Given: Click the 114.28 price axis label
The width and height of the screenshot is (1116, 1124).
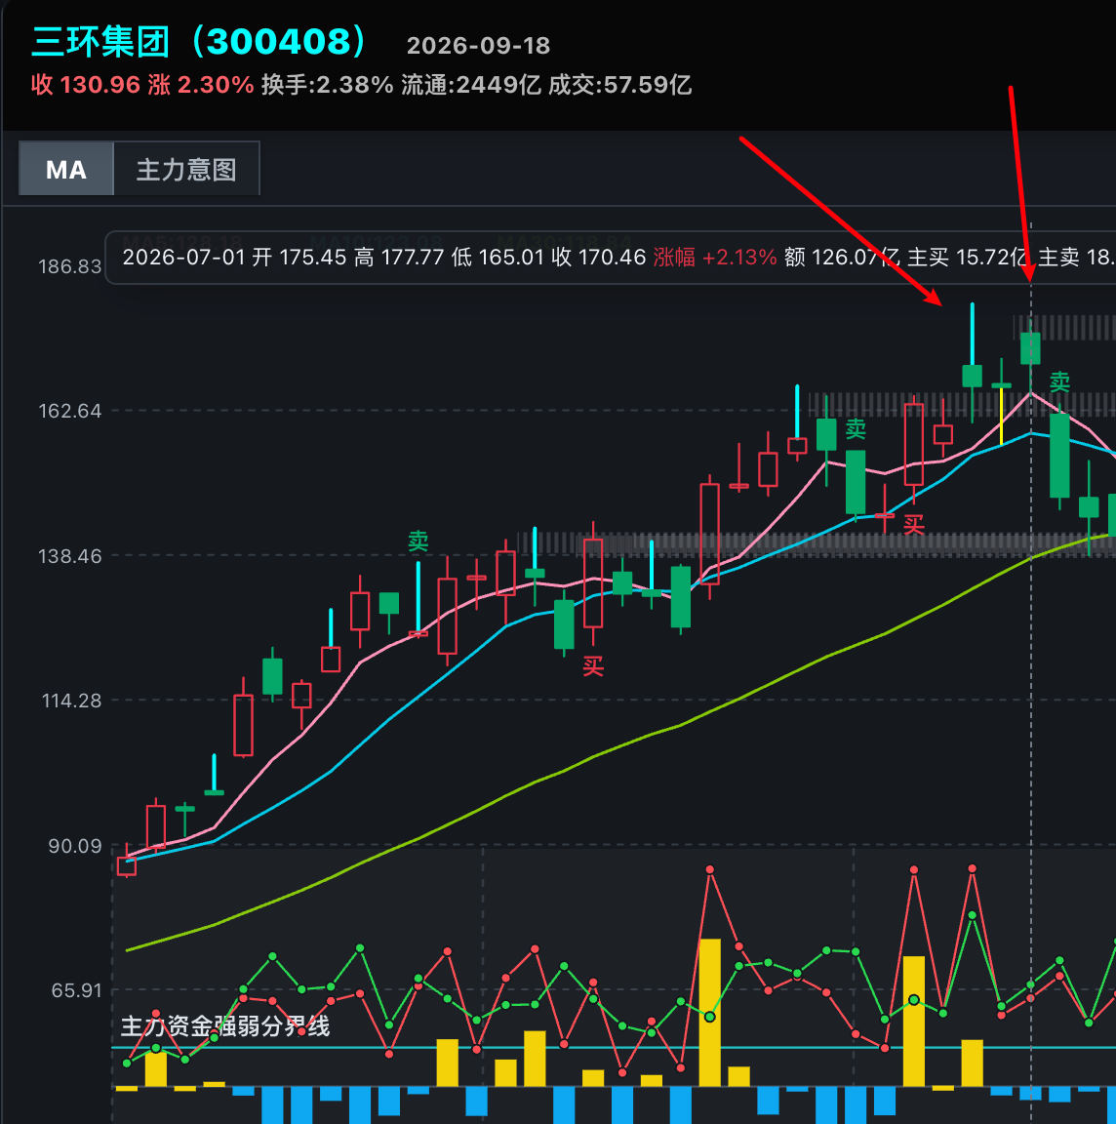Looking at the screenshot, I should [x=71, y=701].
